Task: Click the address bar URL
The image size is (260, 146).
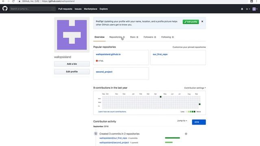Action: point(58,1)
